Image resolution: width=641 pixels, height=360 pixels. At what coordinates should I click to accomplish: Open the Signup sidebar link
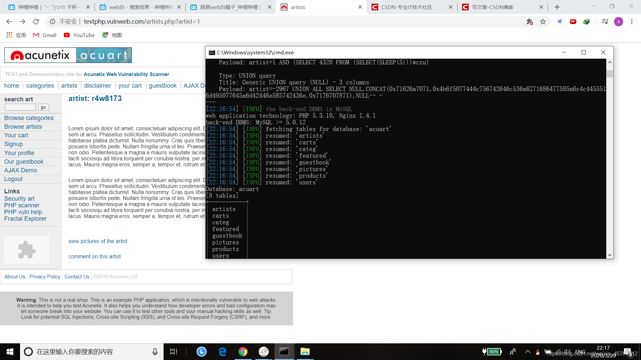pyautogui.click(x=13, y=144)
